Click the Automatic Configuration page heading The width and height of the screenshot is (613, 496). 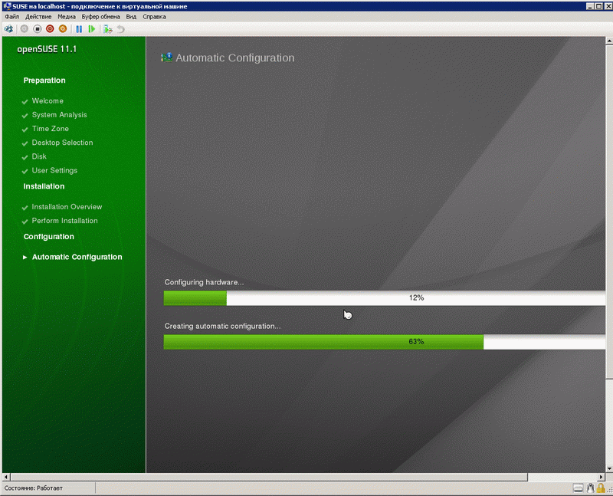click(234, 58)
